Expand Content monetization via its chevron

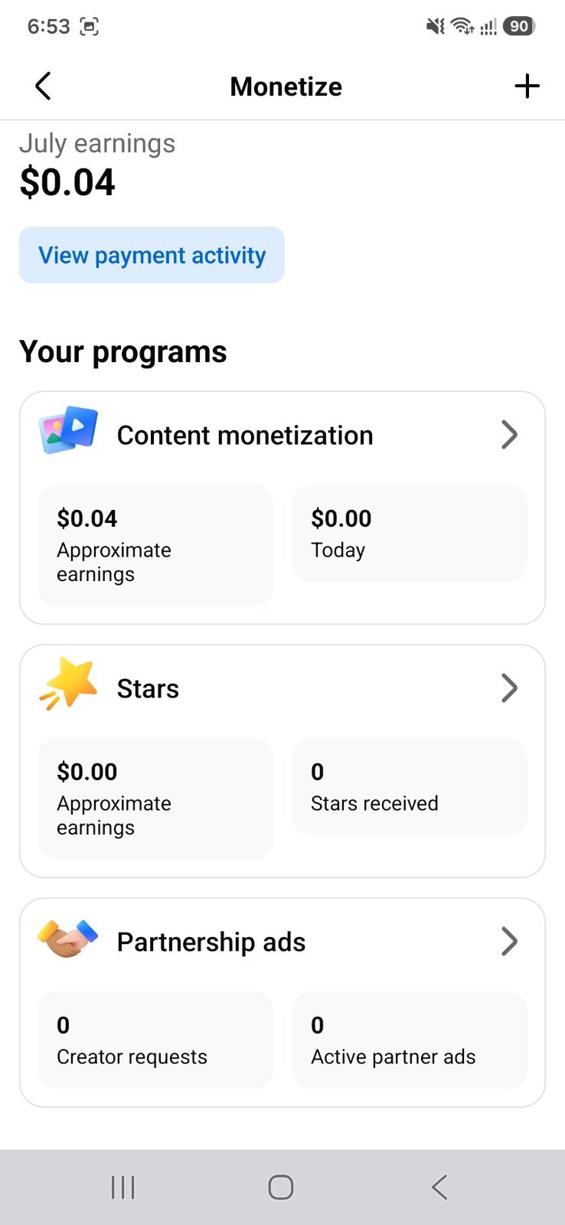point(509,435)
